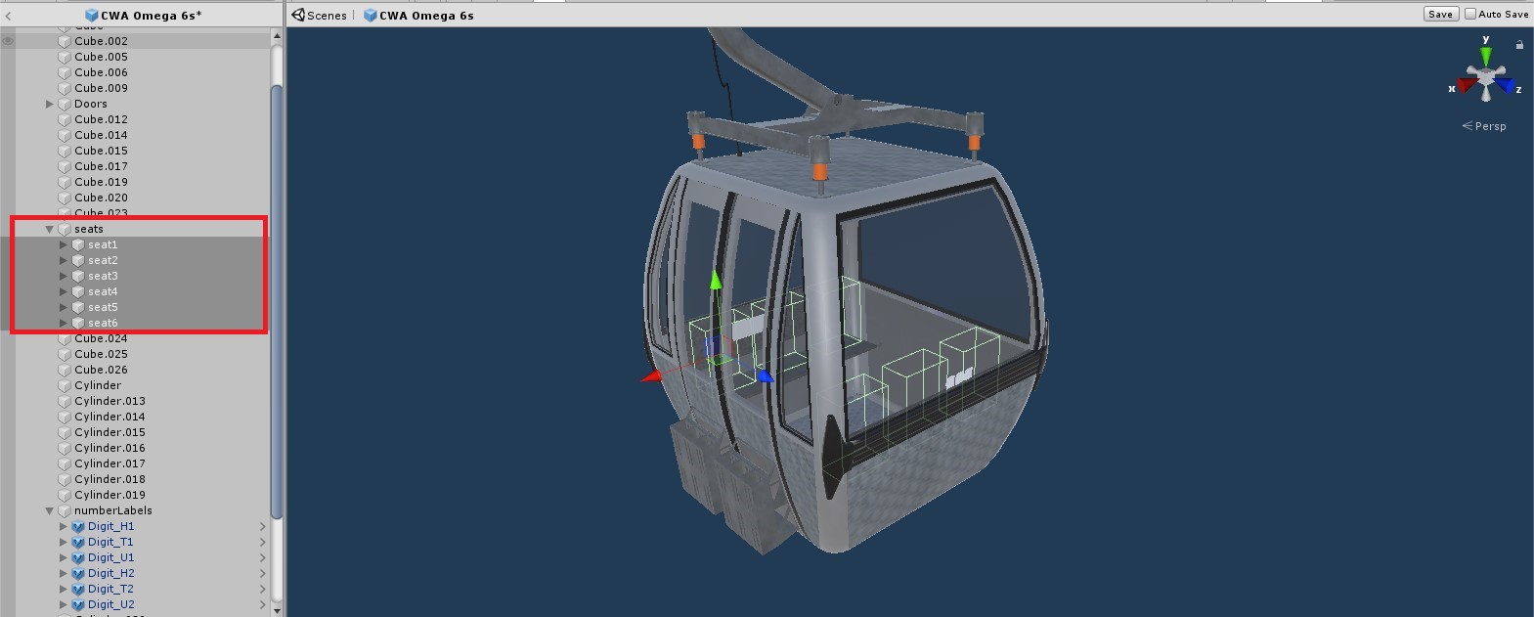
Task: Select seat5 in hierarchy
Action: (103, 307)
